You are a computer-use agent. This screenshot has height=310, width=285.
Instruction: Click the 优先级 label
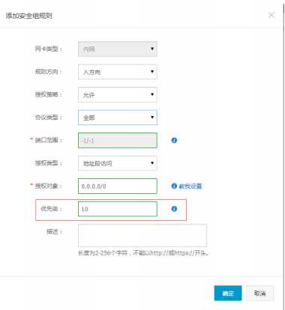coord(51,209)
